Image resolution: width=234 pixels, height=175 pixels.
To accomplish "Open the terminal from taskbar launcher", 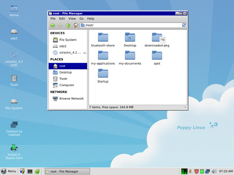I will (30, 171).
